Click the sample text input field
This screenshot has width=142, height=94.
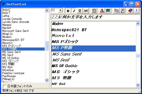(x=96, y=17)
